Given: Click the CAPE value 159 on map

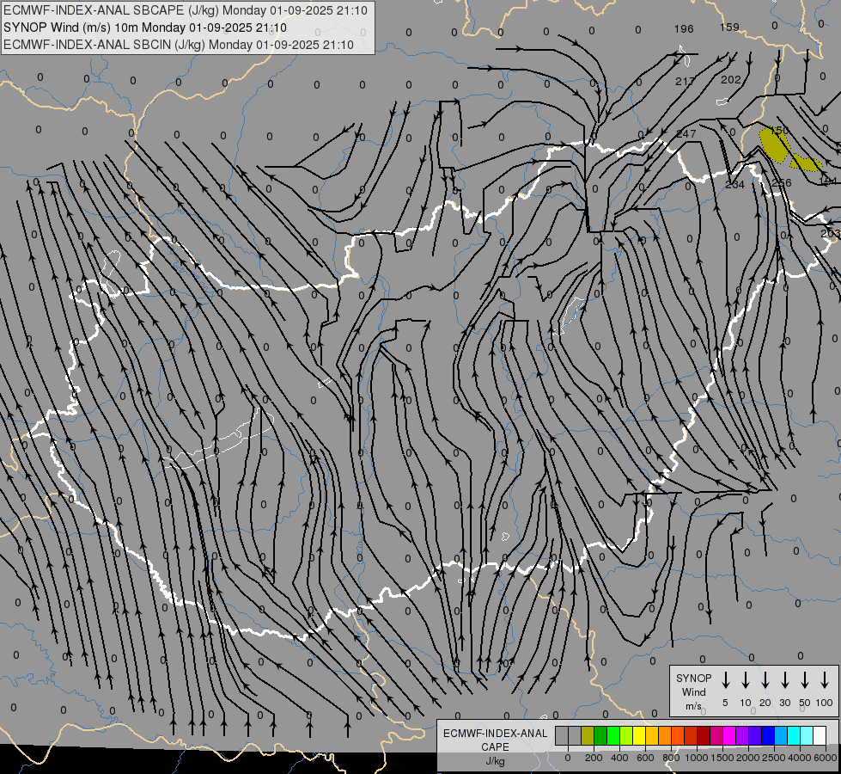Looking at the screenshot, I should tap(729, 27).
